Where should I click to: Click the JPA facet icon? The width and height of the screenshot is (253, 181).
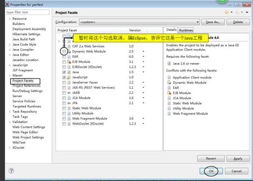click(x=69, y=103)
